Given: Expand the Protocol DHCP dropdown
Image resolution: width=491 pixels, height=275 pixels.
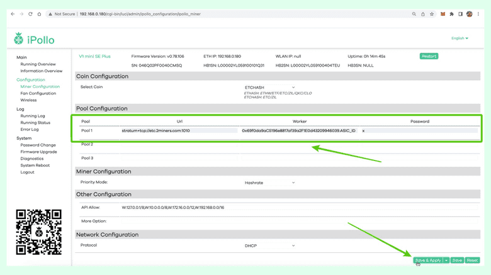Looking at the screenshot, I should coord(269,245).
